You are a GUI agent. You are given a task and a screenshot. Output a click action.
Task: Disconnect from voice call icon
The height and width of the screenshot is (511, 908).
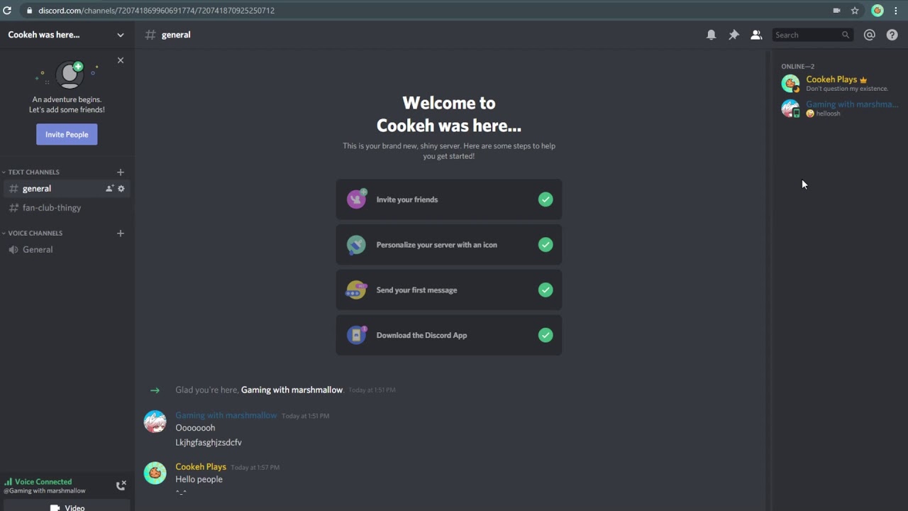121,485
